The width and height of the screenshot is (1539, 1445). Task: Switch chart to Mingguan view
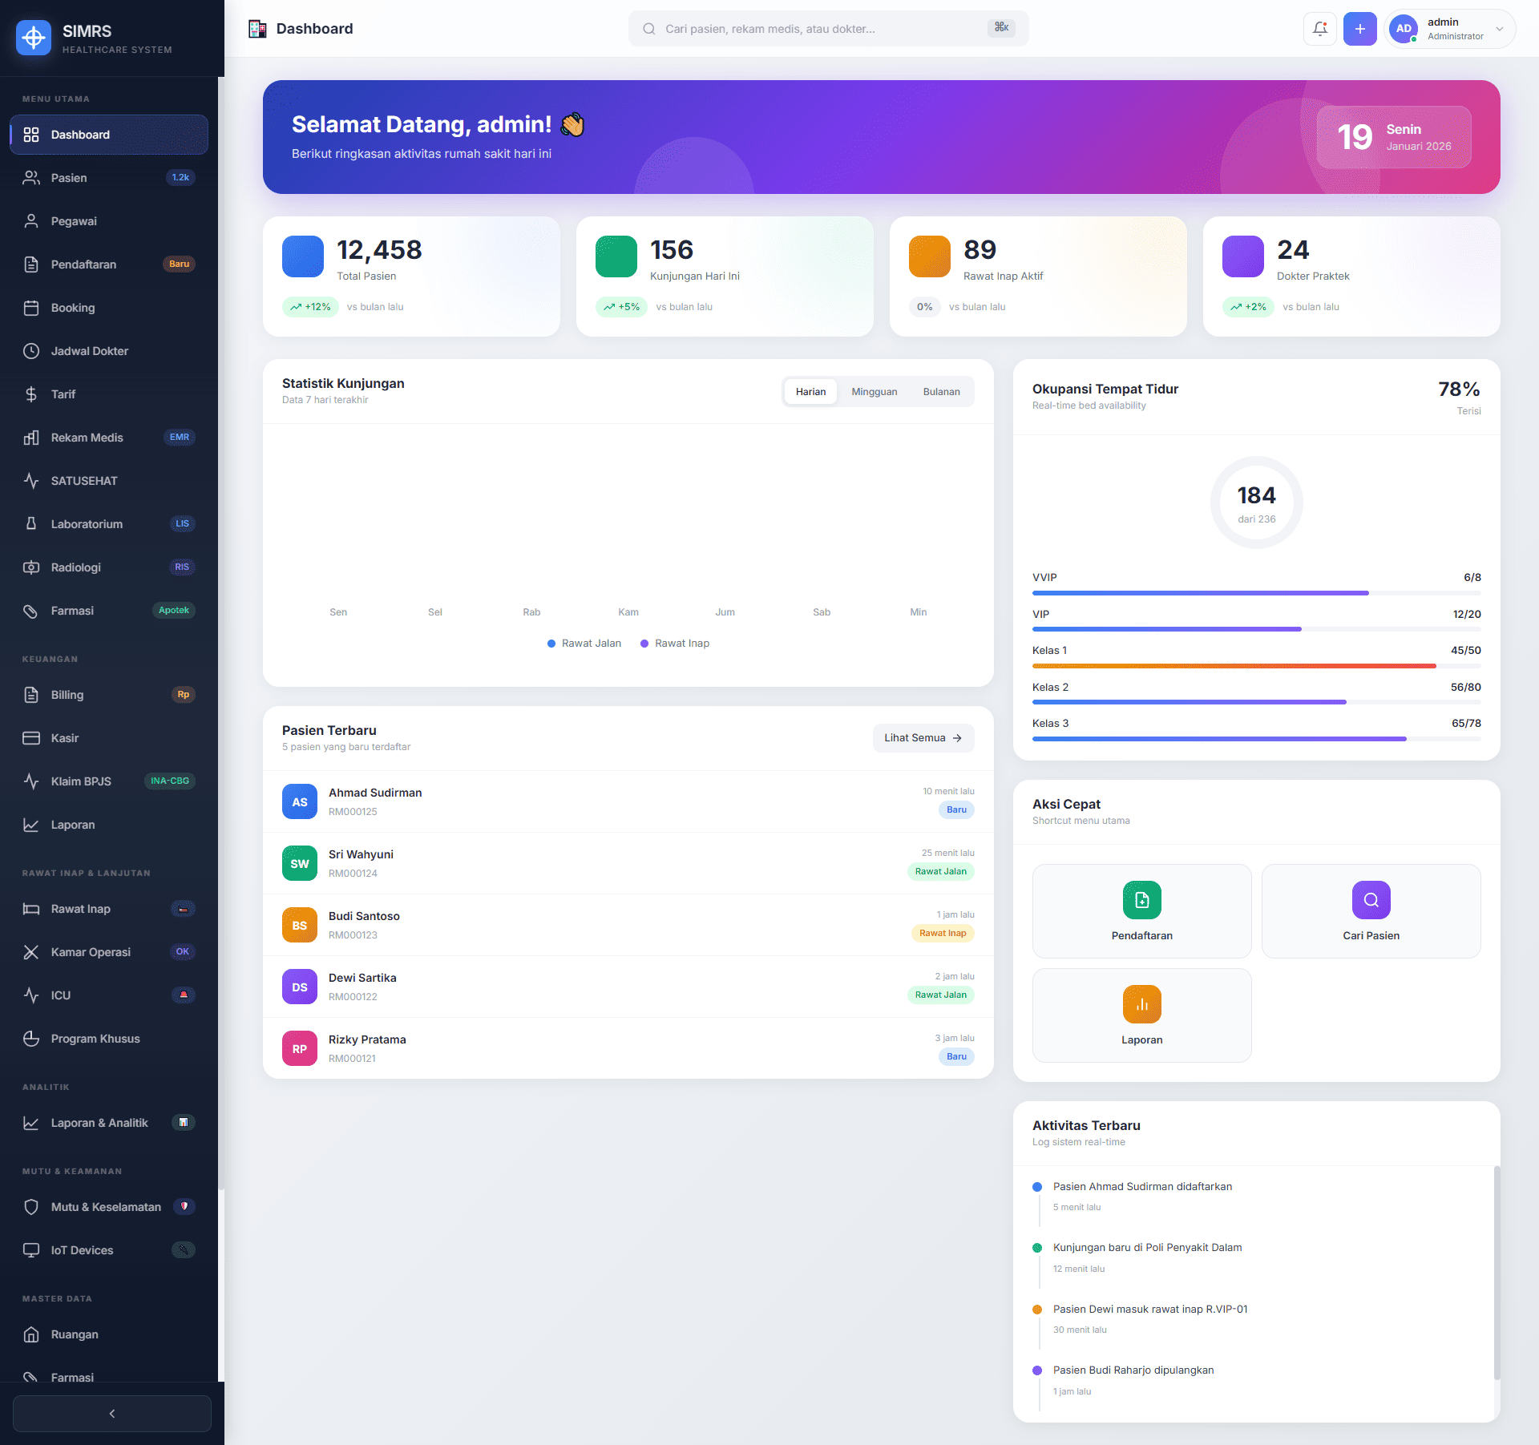[874, 392]
